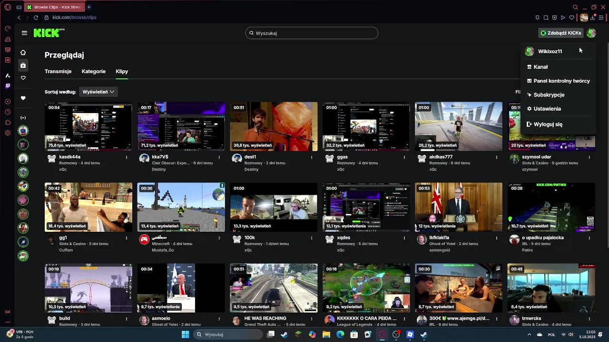Open Opera GX main menu logo
This screenshot has width=609, height=342.
click(8, 7)
